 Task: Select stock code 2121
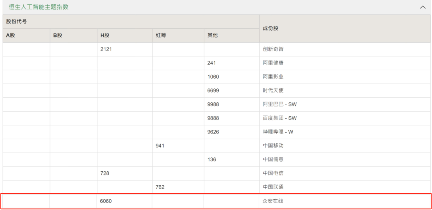tap(106, 49)
